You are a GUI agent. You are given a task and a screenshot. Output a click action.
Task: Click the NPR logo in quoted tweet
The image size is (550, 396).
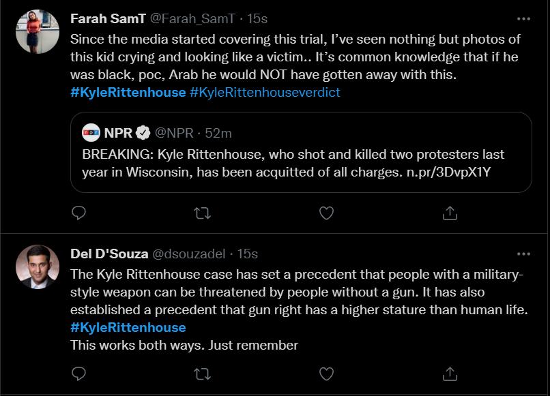coord(91,132)
